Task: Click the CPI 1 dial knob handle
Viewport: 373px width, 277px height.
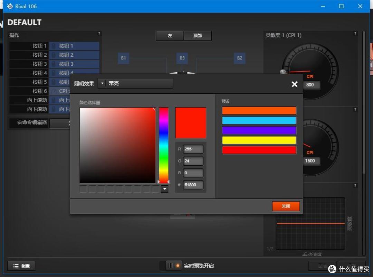Action: pyautogui.click(x=283, y=72)
